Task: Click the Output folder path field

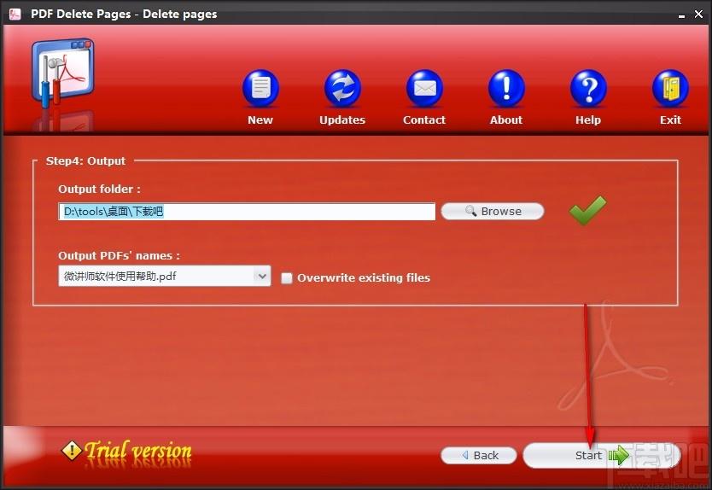Action: click(247, 212)
